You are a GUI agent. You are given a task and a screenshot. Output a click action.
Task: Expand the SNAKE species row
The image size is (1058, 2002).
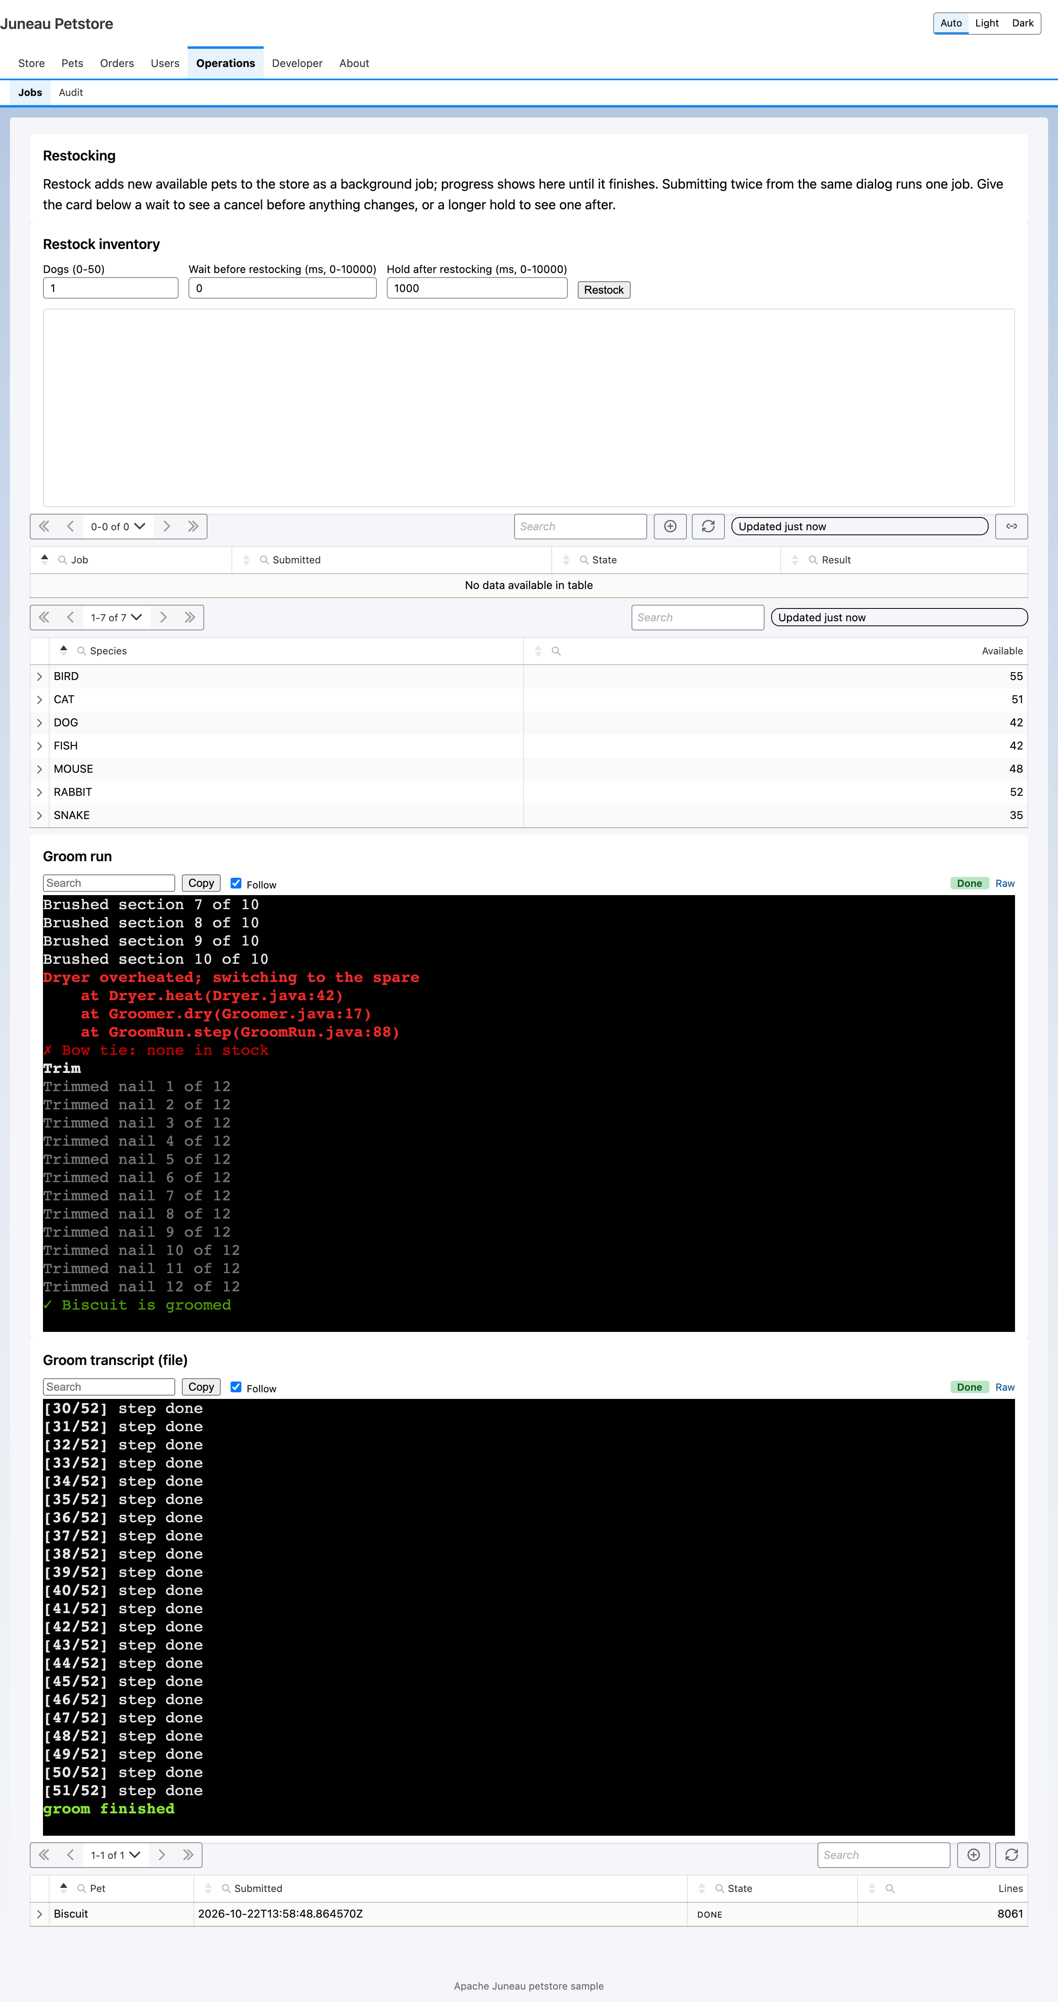click(40, 815)
